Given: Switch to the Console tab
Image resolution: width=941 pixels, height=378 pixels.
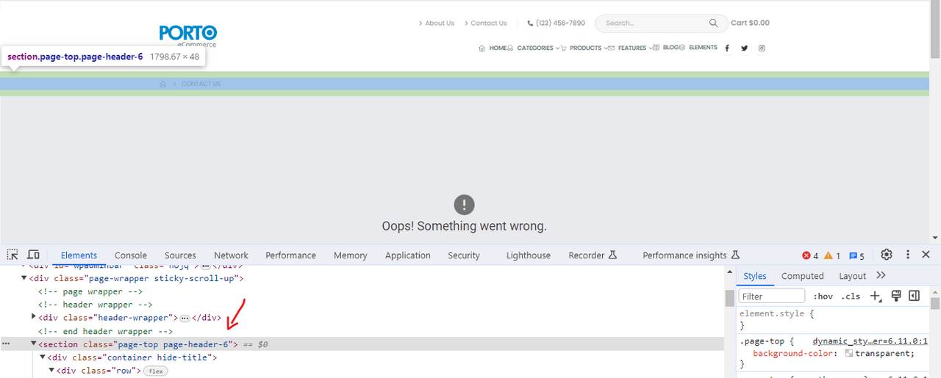Looking at the screenshot, I should (x=131, y=255).
